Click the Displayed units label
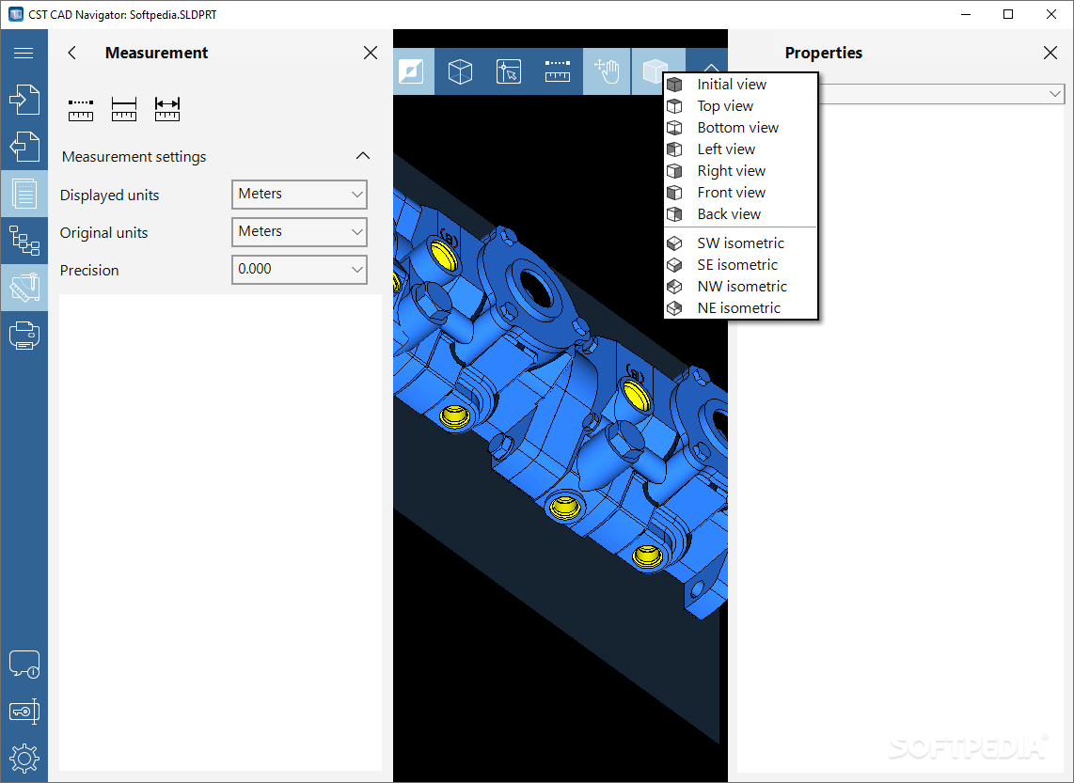This screenshot has height=783, width=1074. point(110,196)
